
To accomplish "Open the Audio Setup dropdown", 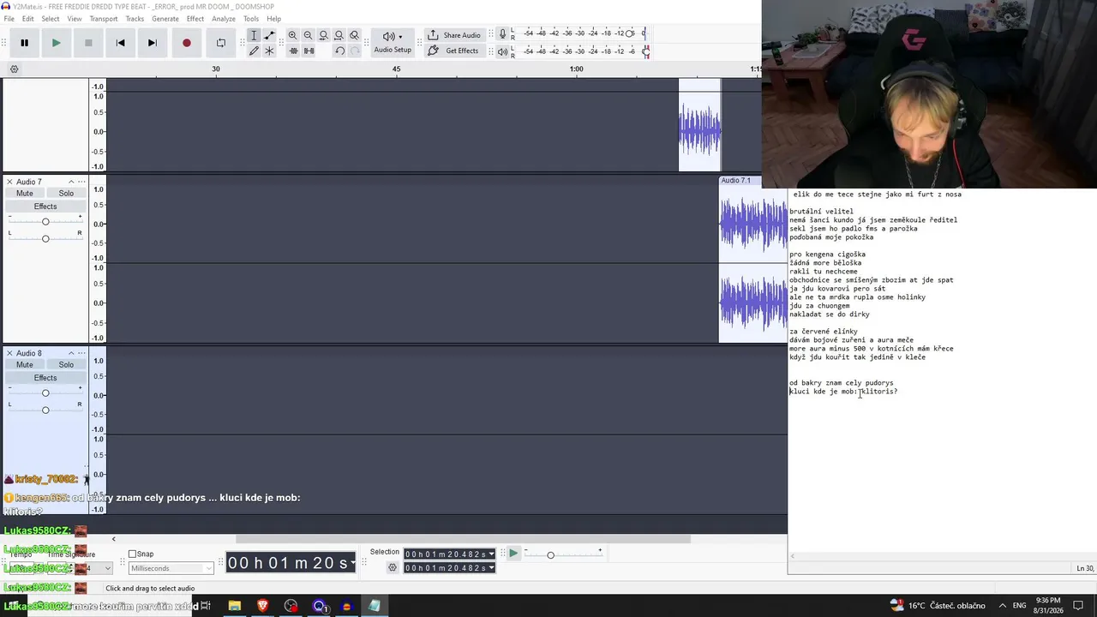I will point(393,42).
